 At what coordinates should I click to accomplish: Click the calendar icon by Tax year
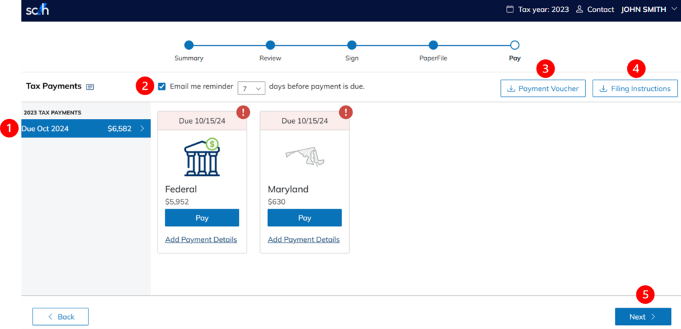point(510,10)
